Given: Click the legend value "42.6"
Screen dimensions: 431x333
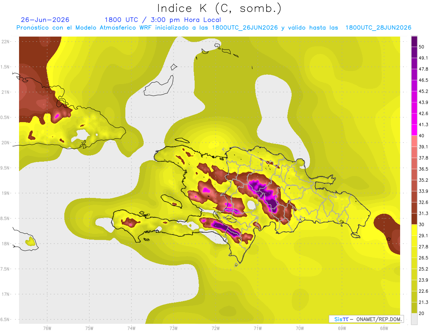Looking at the screenshot, I should [423, 114].
